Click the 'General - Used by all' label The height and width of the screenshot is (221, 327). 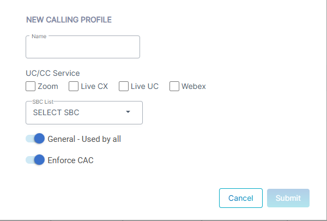pyautogui.click(x=84, y=139)
